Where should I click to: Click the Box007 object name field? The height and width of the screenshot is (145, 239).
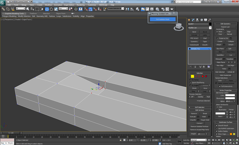198,24
